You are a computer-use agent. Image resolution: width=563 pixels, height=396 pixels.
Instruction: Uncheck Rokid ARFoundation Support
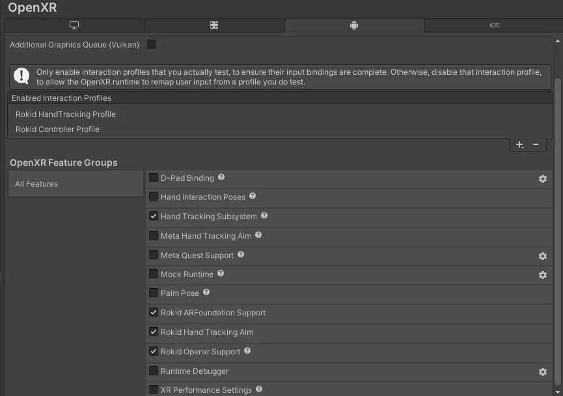click(x=154, y=313)
